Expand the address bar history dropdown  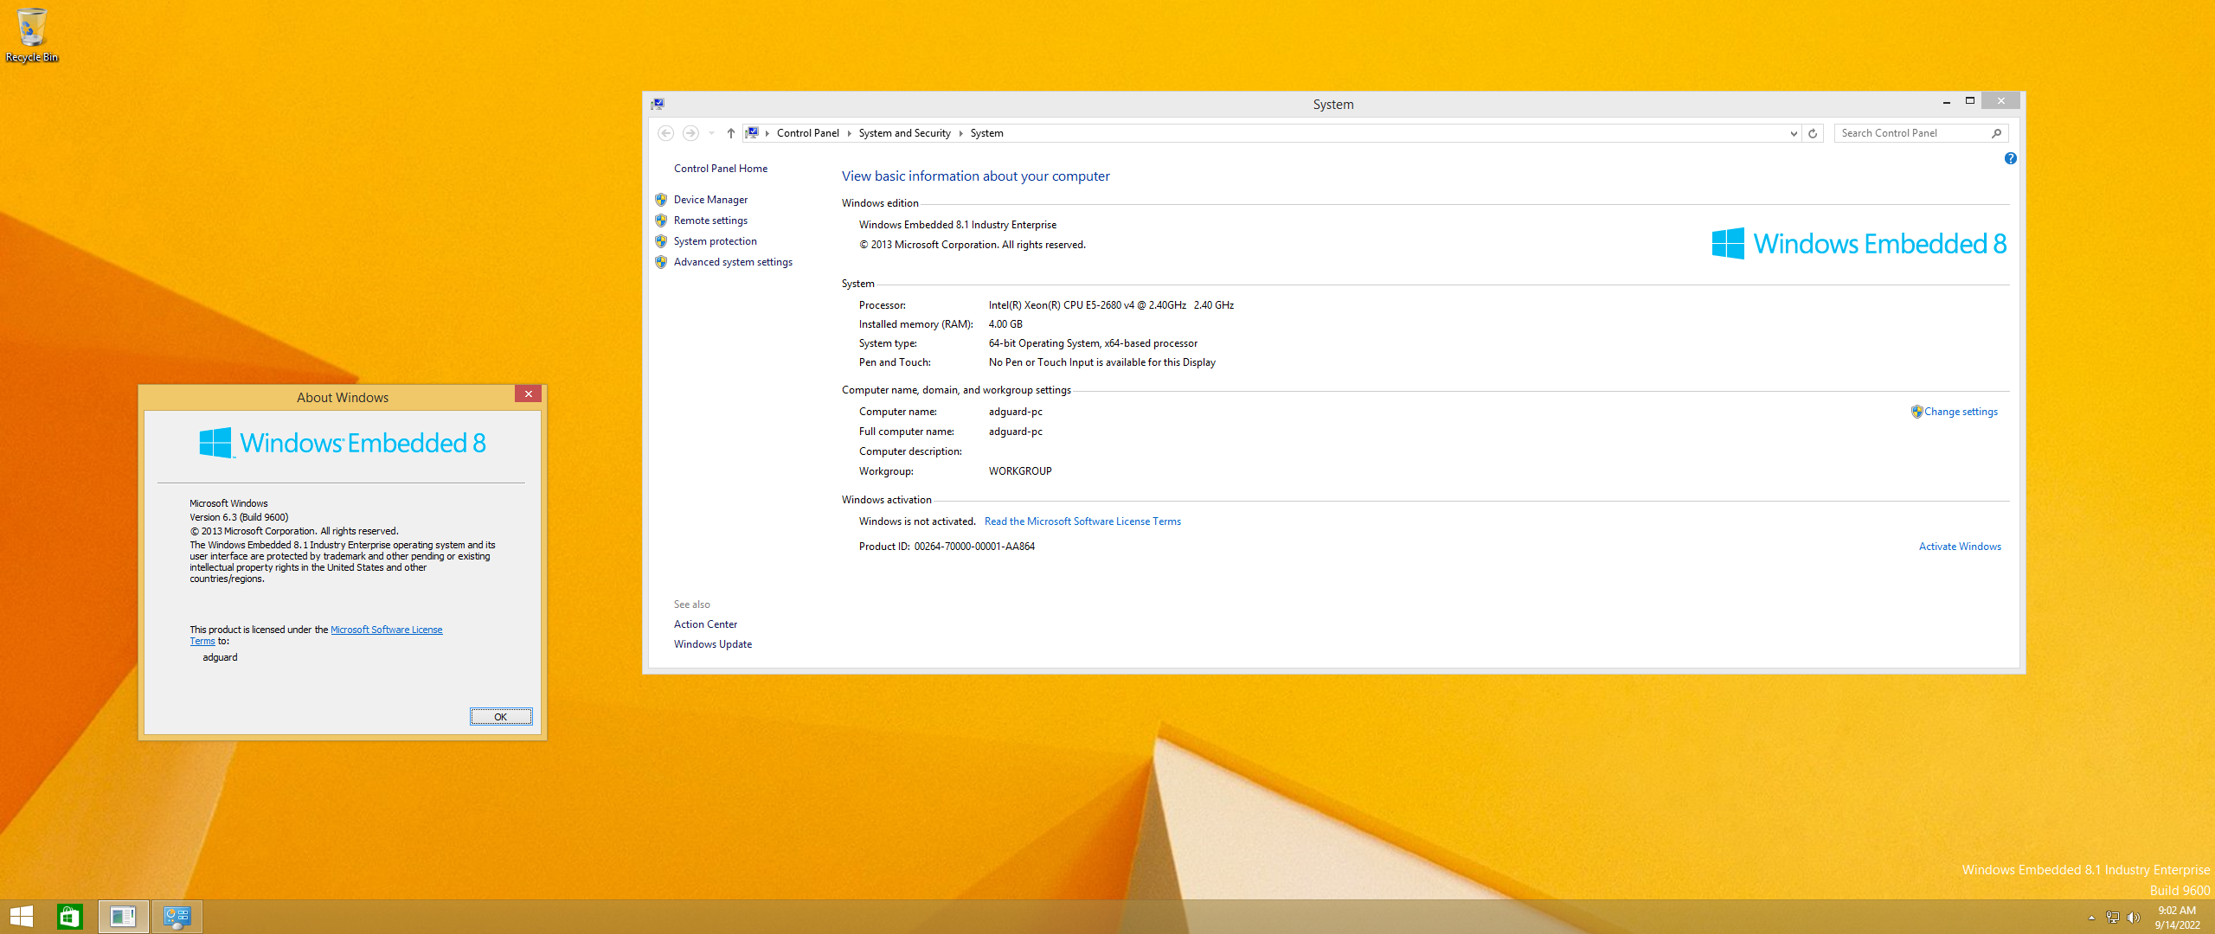[x=1794, y=133]
